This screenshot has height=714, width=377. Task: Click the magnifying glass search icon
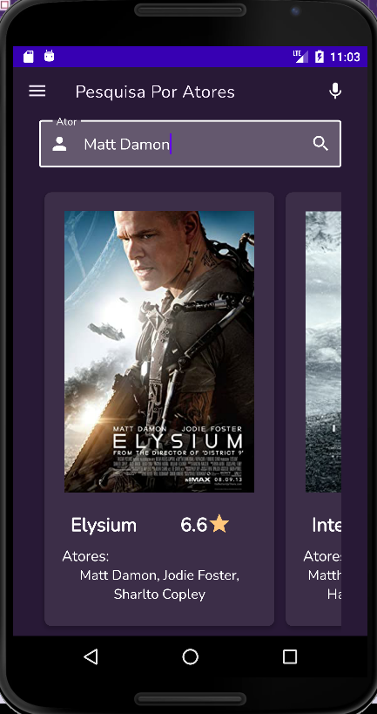pos(320,144)
